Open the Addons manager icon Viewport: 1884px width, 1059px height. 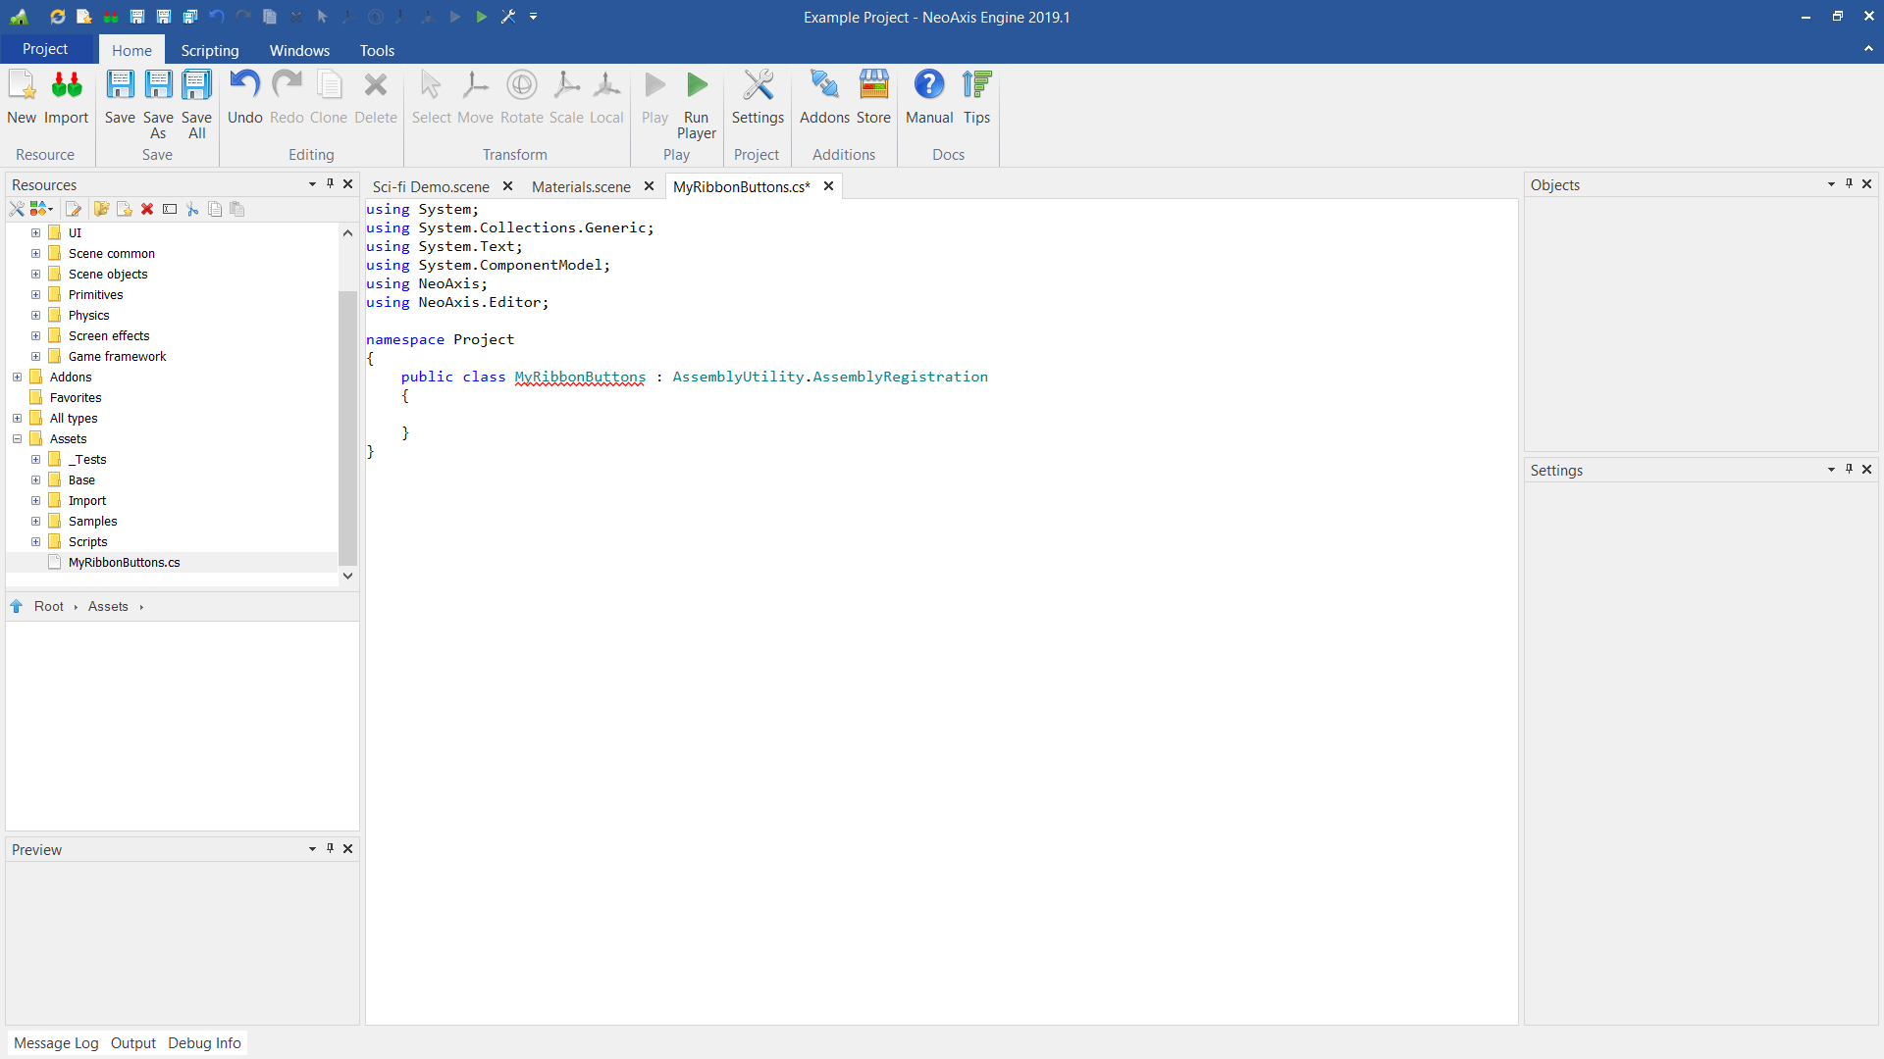[824, 86]
